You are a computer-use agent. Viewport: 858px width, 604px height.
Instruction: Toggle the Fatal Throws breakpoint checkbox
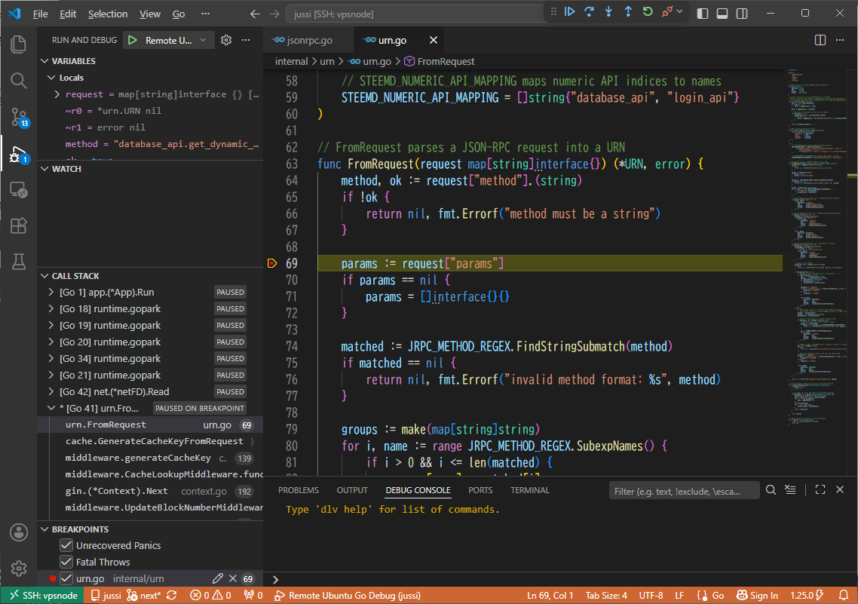click(x=66, y=562)
